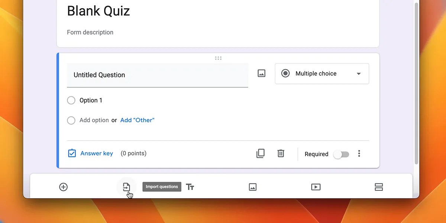446x223 pixels.
Task: Add a video to the form
Action: [316, 187]
